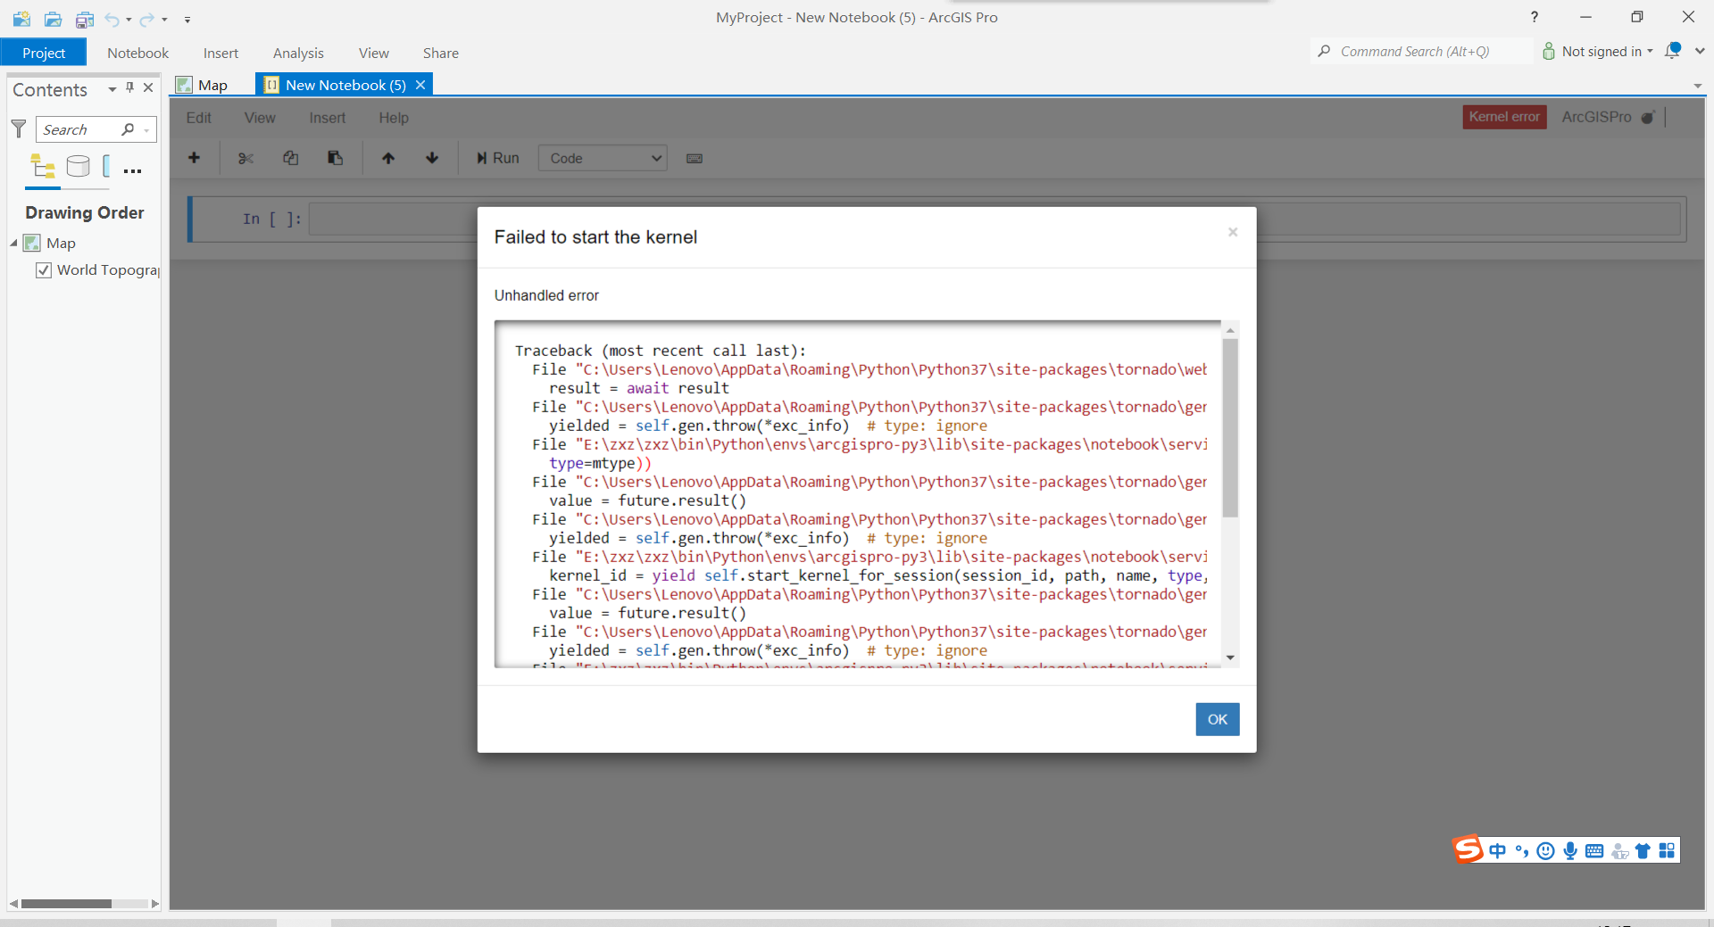The width and height of the screenshot is (1714, 927).
Task: Click the Open Project folder icon
Action: [53, 19]
